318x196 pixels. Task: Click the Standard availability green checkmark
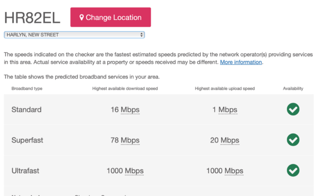pos(293,110)
